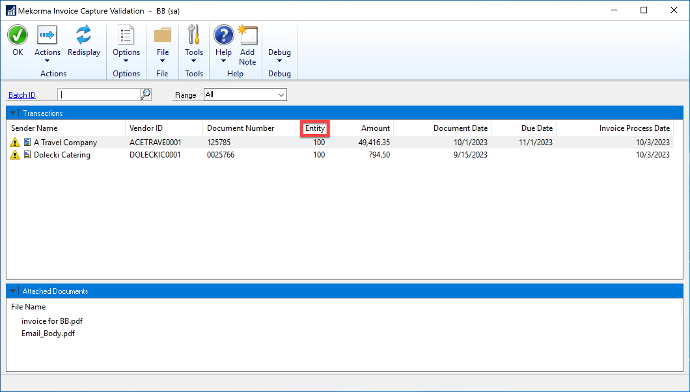Click the dropdown arrow under Tools
This screenshot has width=690, height=392.
[194, 61]
